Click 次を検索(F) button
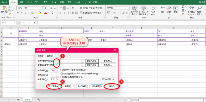The image size is (206, 102). [x=97, y=86]
